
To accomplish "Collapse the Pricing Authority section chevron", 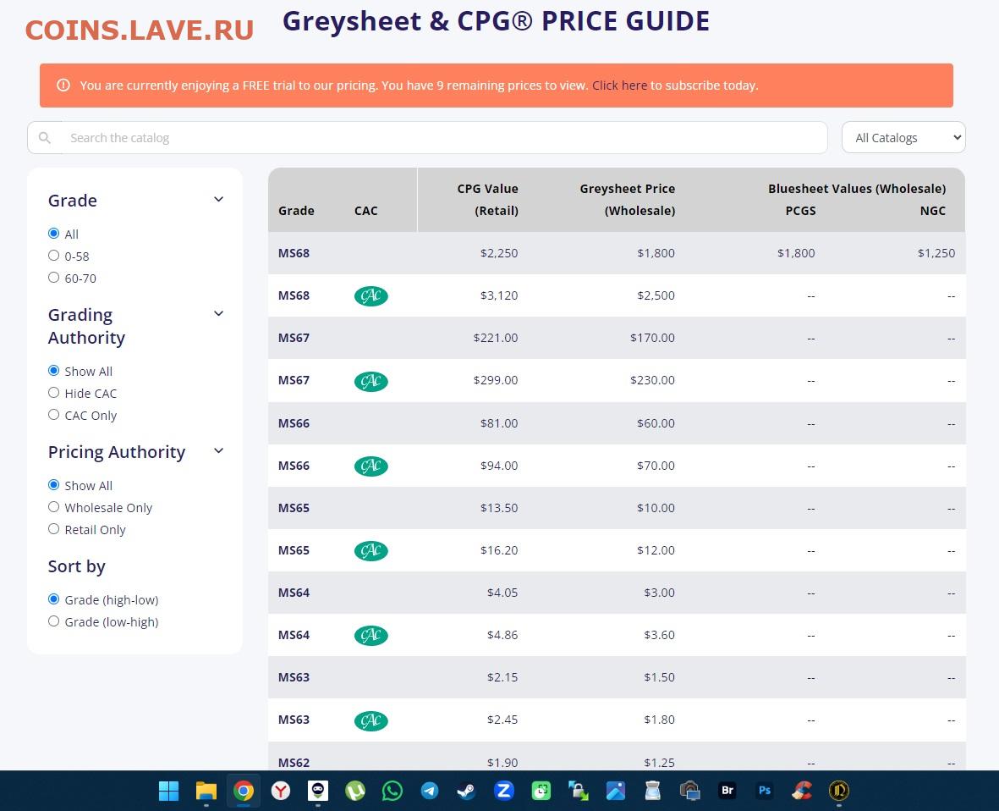I will tap(218, 450).
